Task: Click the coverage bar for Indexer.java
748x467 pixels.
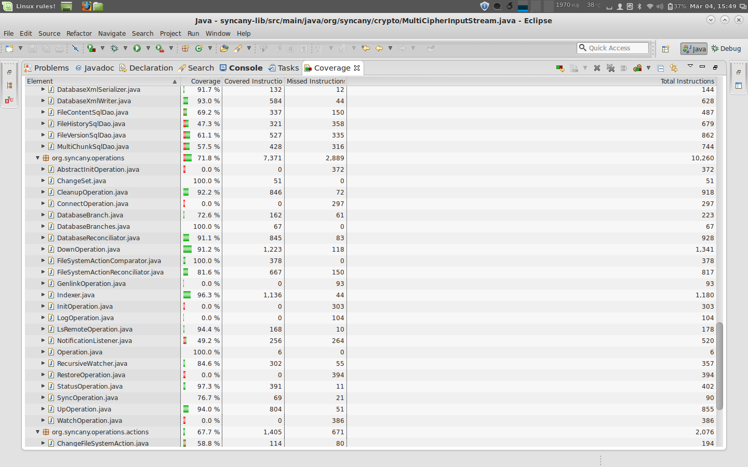Action: pos(187,295)
